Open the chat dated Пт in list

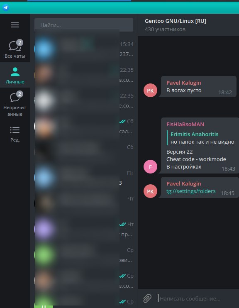[84, 178]
